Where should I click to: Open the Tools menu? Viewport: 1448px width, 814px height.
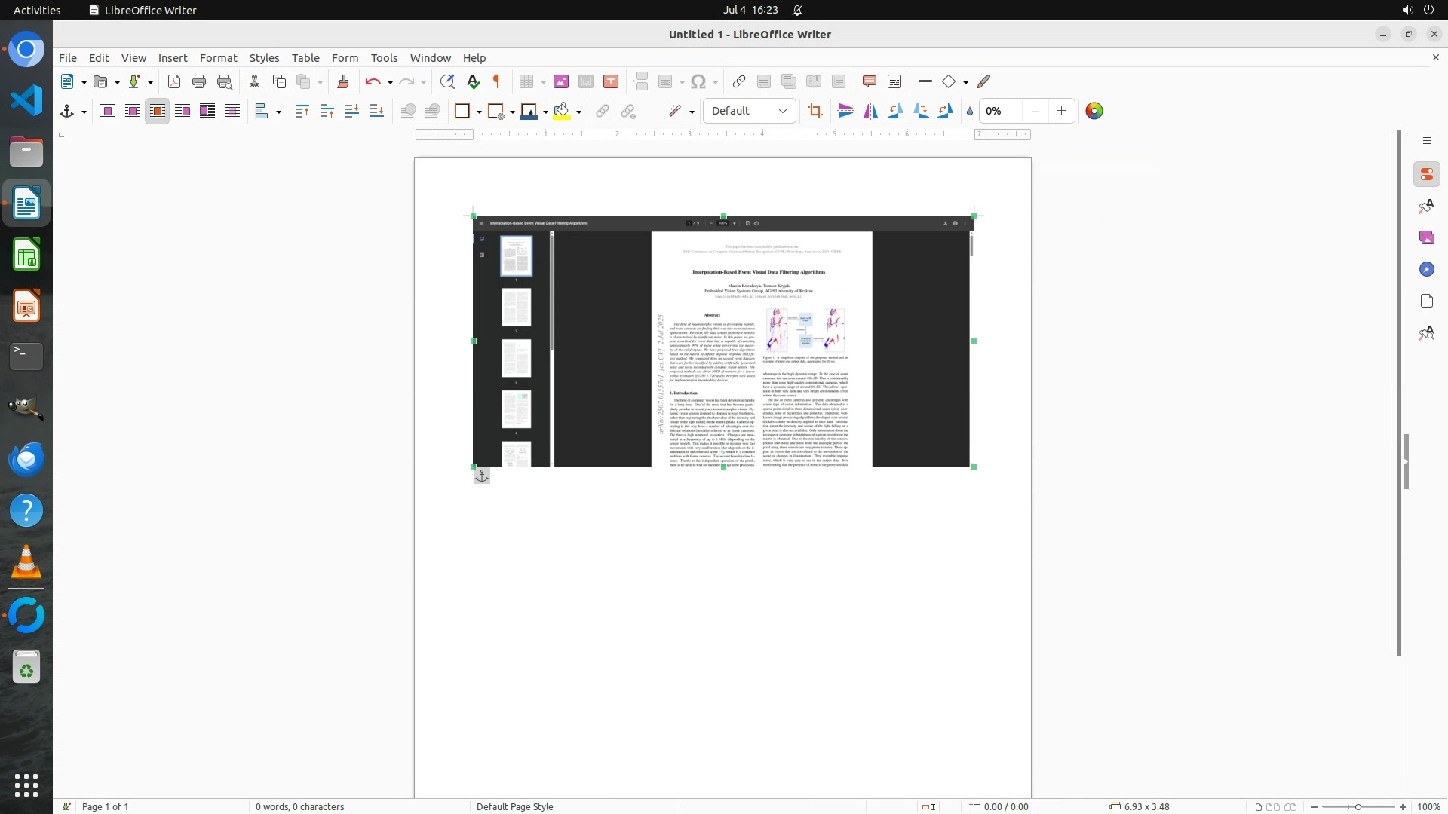384,57
